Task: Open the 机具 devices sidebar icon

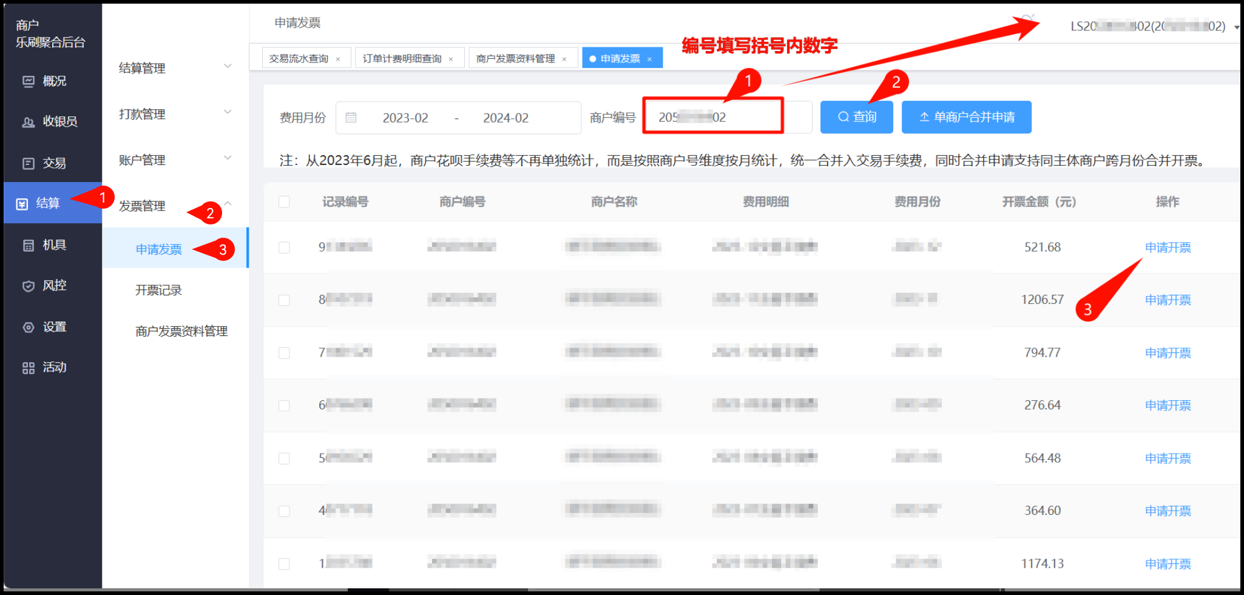Action: pos(29,246)
